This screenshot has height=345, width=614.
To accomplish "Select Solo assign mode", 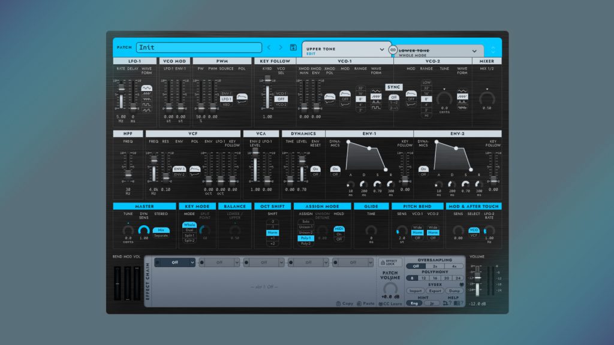I will [x=305, y=222].
